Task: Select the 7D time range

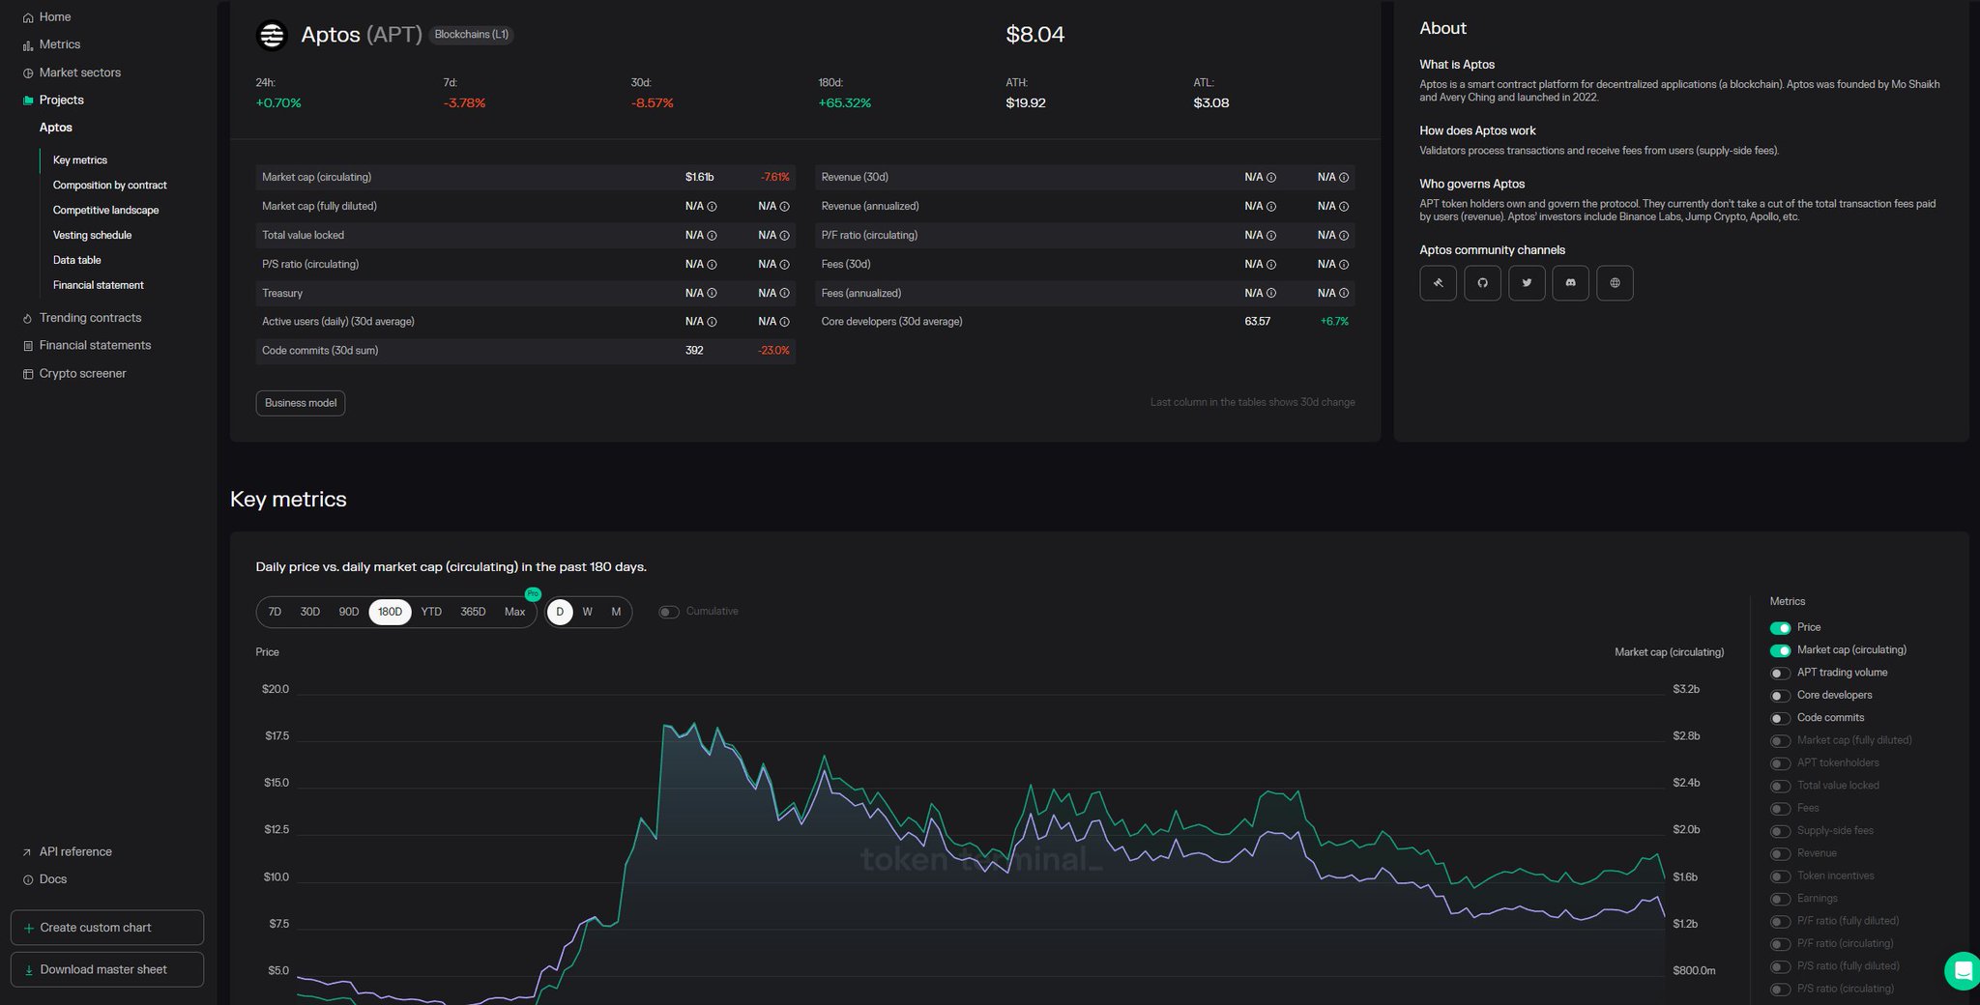Action: 275,612
